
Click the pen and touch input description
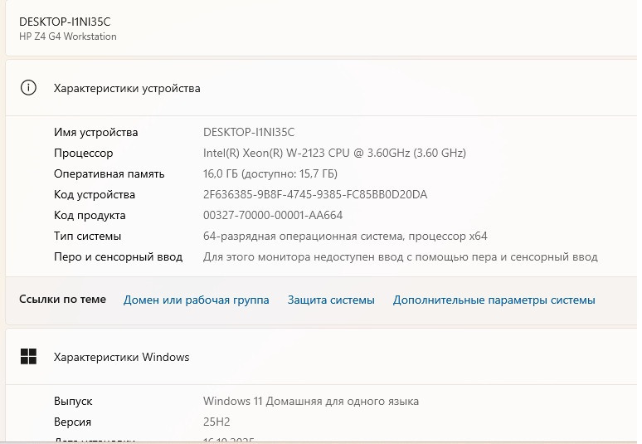pyautogui.click(x=400, y=256)
